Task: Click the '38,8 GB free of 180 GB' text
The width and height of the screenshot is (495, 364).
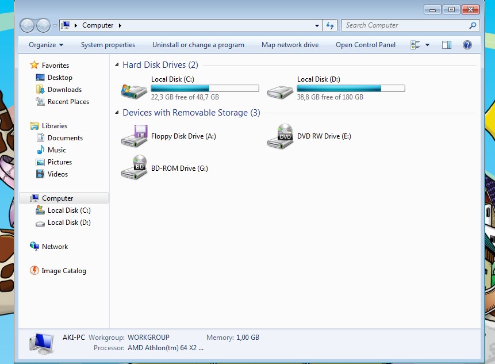Action: [x=330, y=97]
